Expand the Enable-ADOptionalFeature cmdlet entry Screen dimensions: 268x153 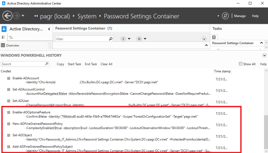click(9, 112)
